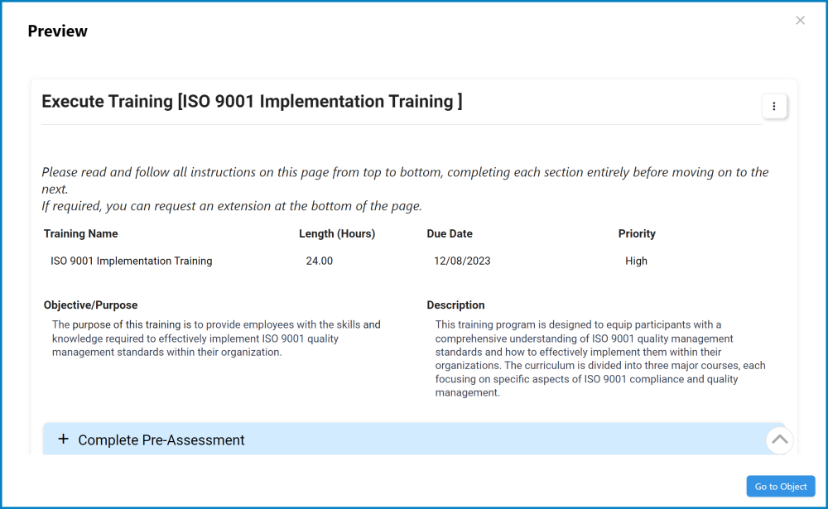The height and width of the screenshot is (509, 828).
Task: Click the Length (Hours) column header
Action: pyautogui.click(x=337, y=233)
